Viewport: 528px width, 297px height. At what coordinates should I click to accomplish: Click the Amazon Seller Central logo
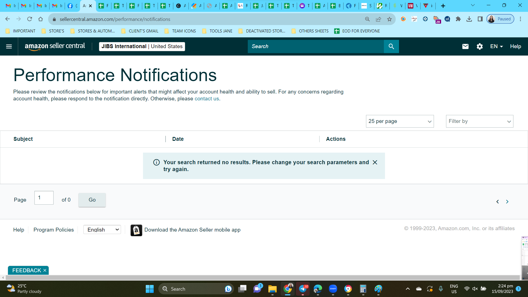pos(55,46)
